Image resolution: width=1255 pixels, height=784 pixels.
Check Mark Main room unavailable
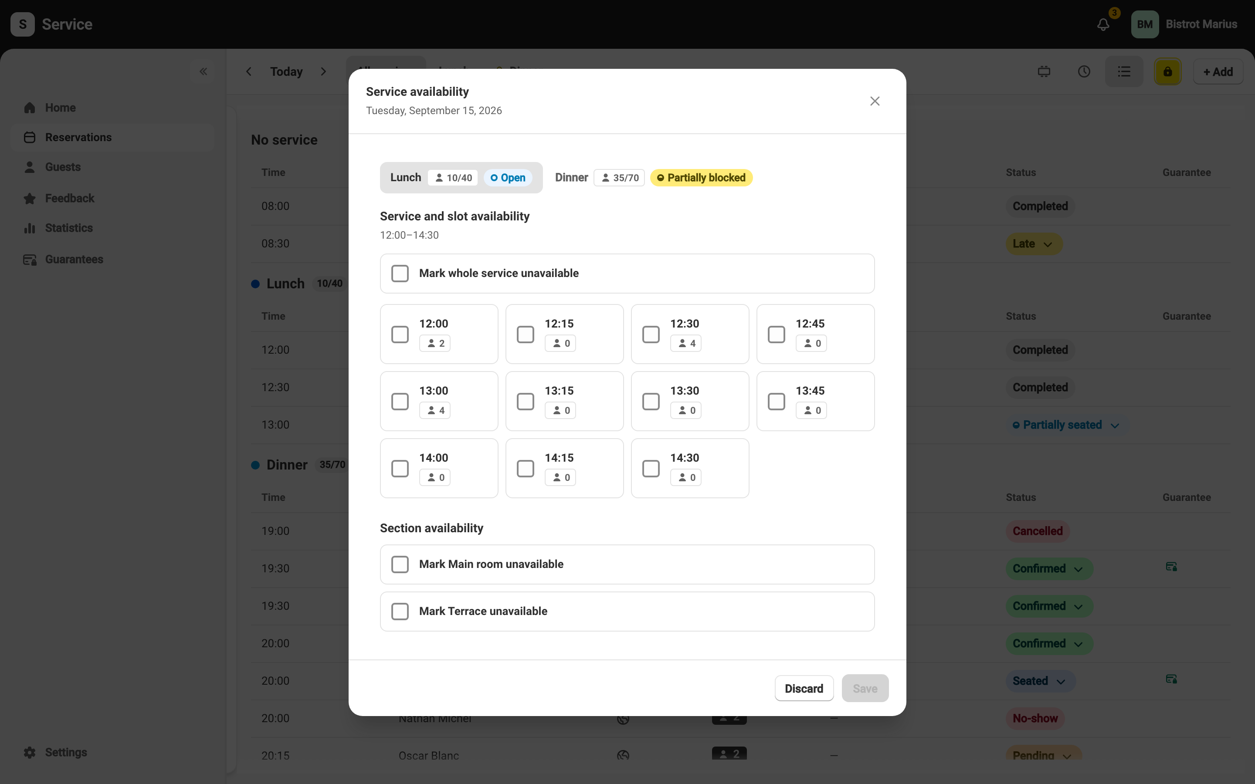click(400, 564)
